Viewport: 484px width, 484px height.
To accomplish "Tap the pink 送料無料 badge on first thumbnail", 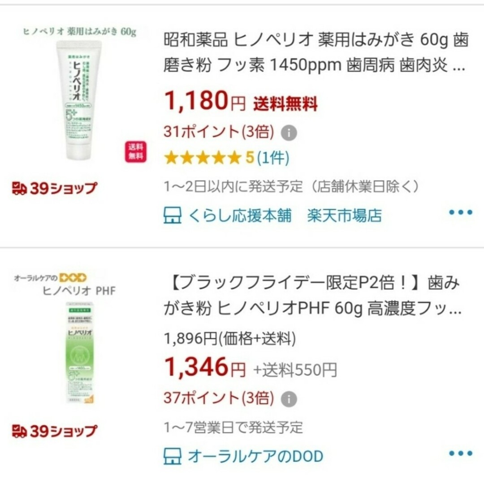I will tap(135, 151).
